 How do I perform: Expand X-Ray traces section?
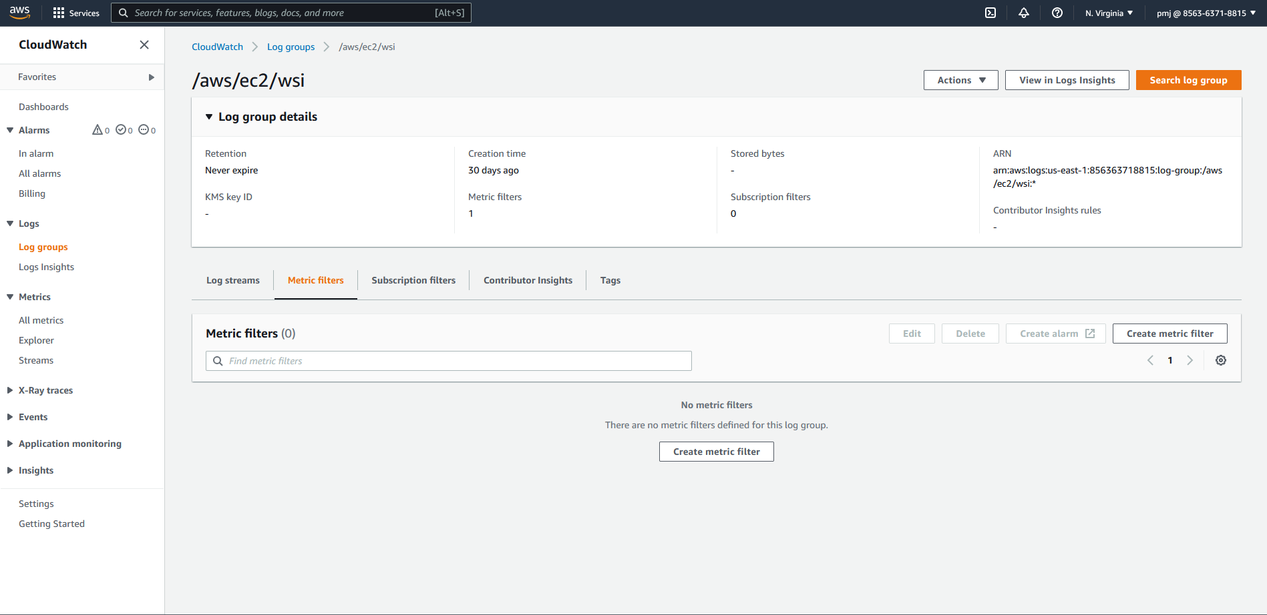10,390
